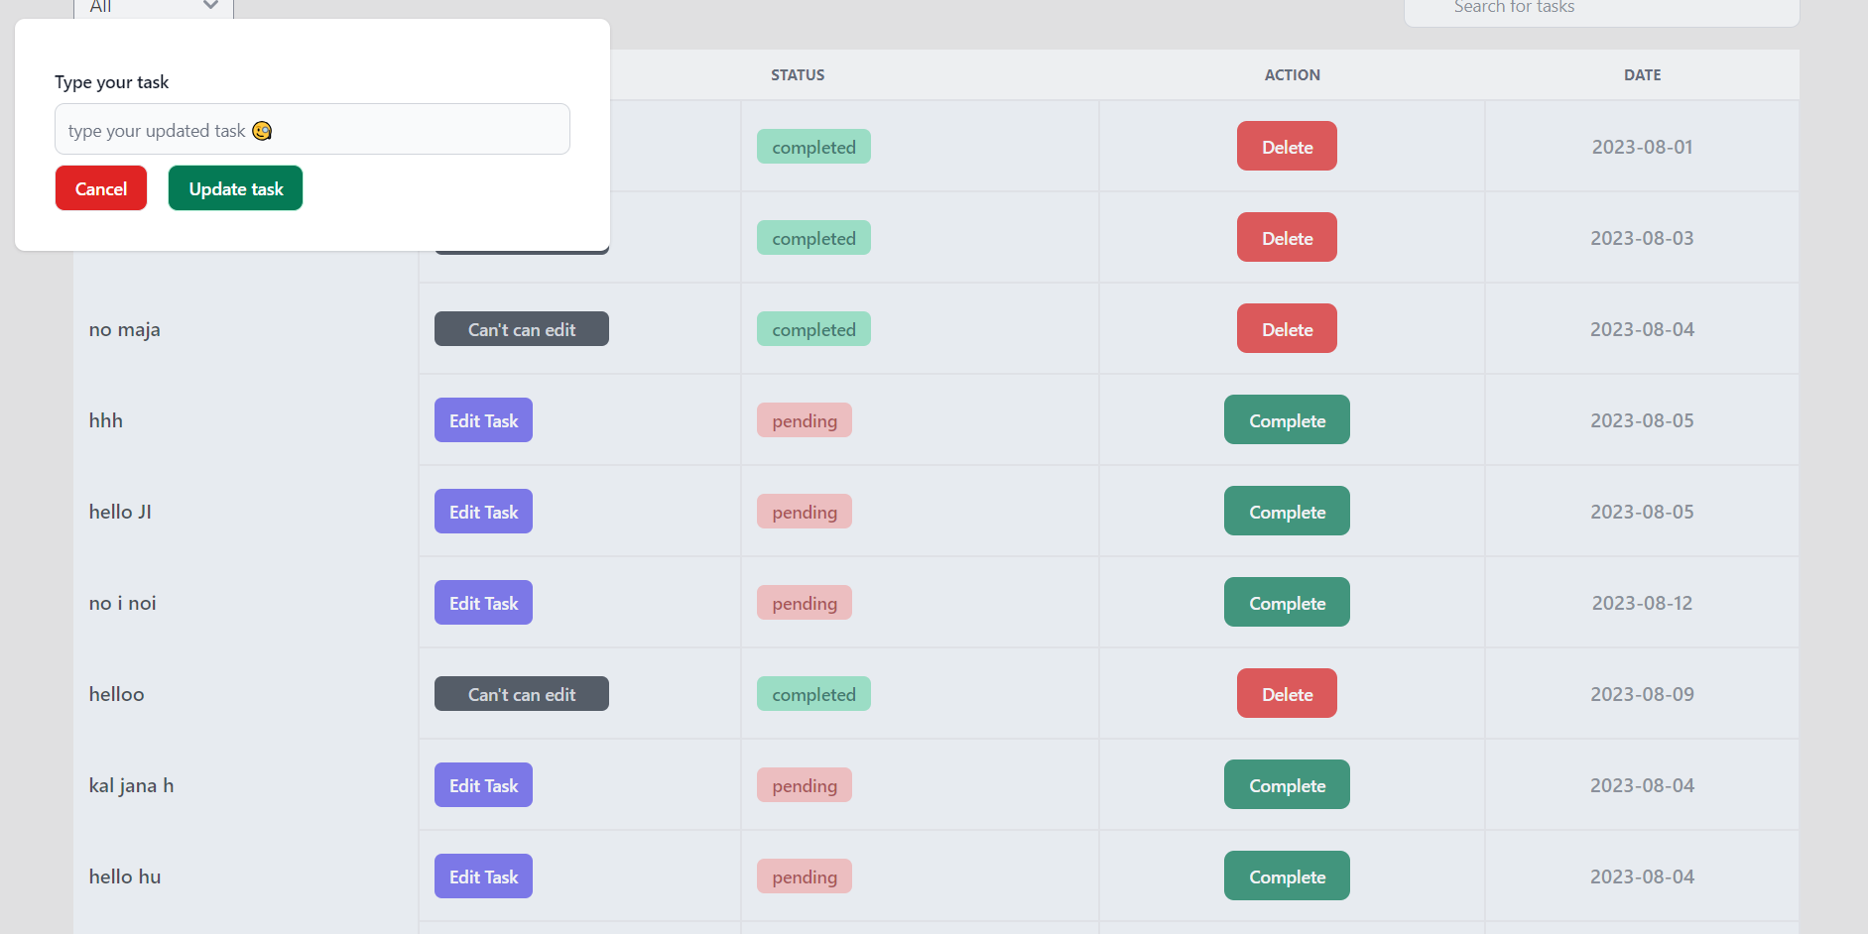
Task: Delete the task dated 2023-08-01
Action: click(x=1287, y=146)
